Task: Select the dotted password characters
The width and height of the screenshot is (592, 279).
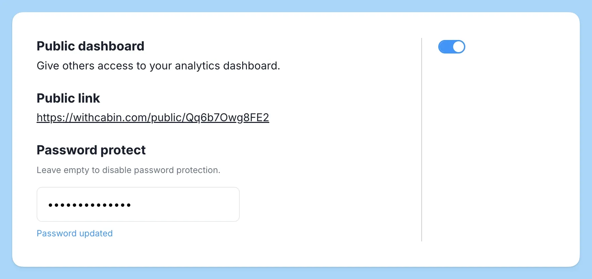Action: coord(90,205)
